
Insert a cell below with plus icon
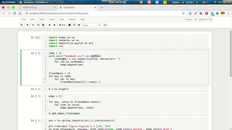pos(28,25)
